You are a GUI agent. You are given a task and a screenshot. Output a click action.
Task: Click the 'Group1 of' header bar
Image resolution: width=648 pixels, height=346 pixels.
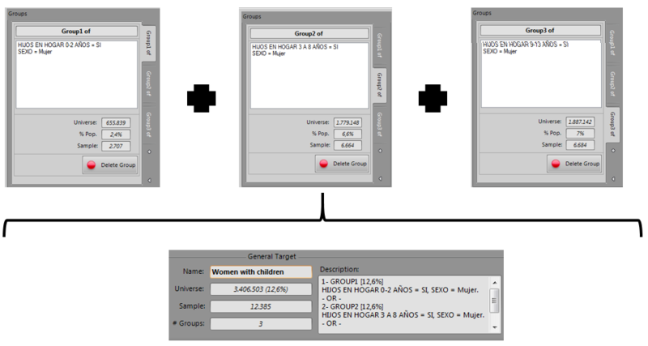pos(76,31)
